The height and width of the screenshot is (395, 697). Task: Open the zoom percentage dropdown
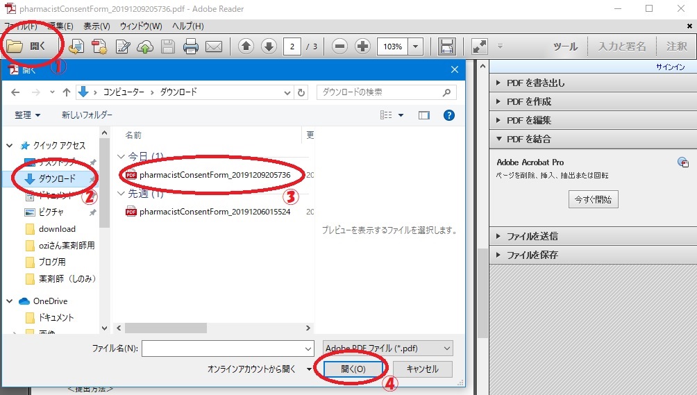(x=416, y=47)
